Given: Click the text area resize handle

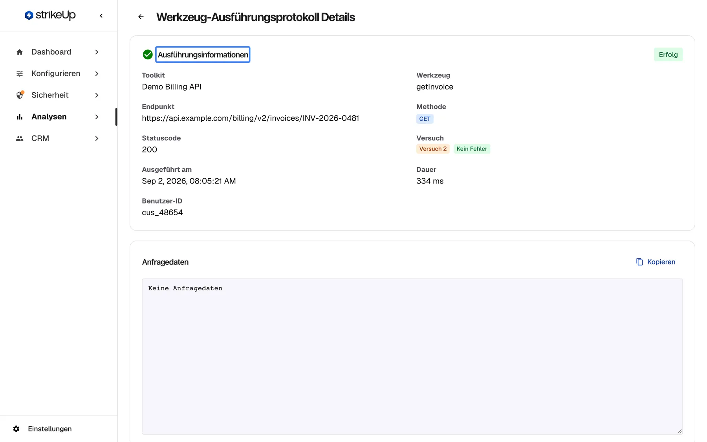Looking at the screenshot, I should (680, 431).
